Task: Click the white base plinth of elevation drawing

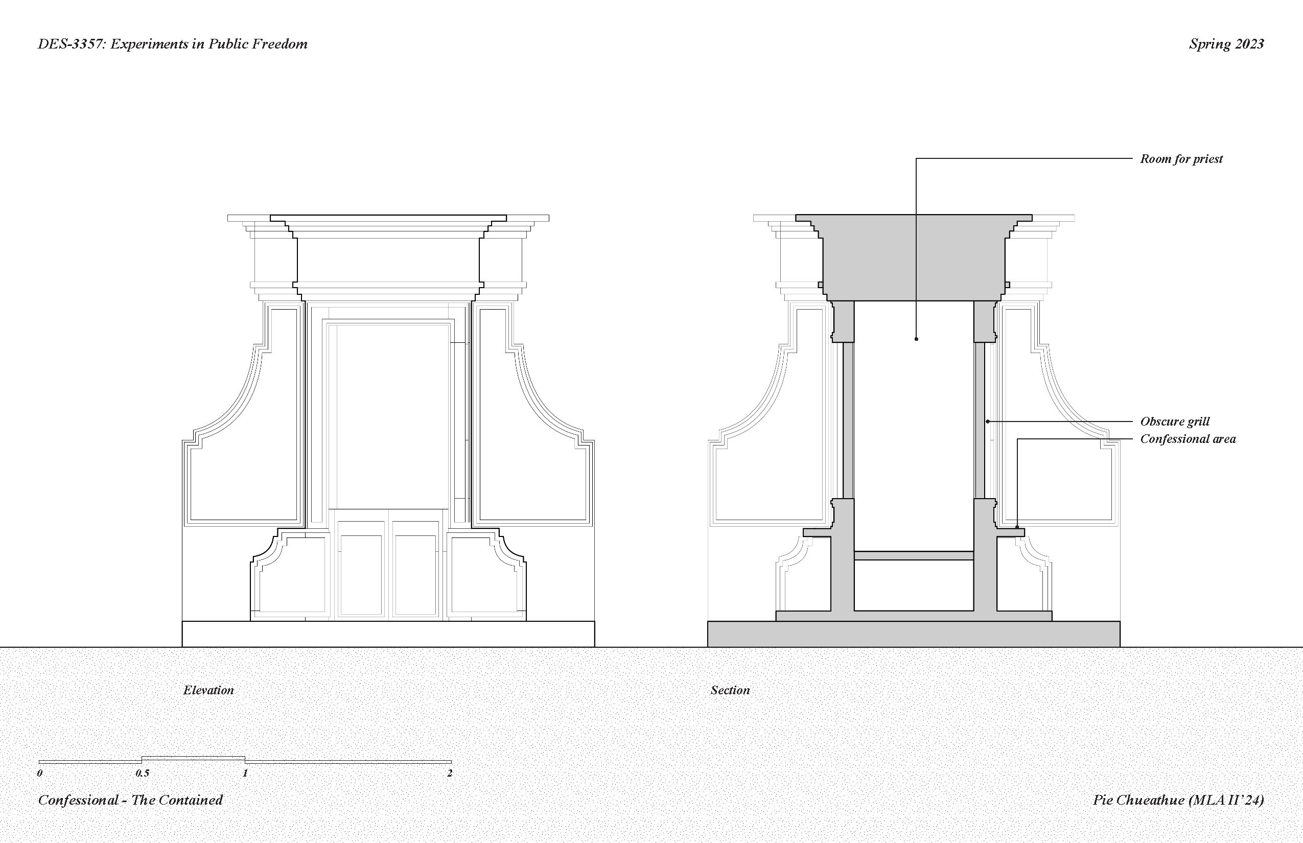Action: pos(388,634)
